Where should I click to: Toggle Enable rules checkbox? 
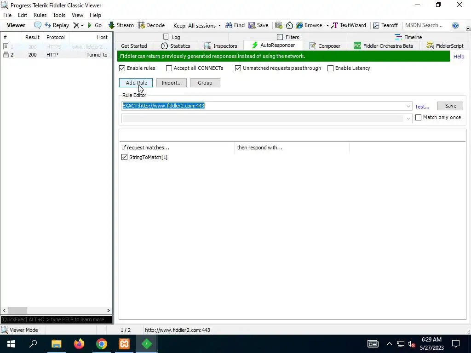tap(122, 68)
